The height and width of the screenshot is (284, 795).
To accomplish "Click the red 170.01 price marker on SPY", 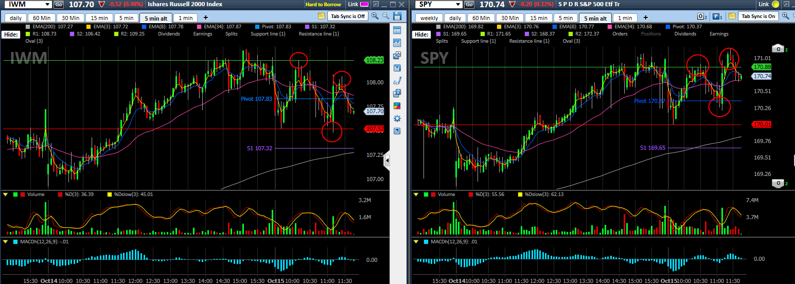I will pyautogui.click(x=761, y=125).
